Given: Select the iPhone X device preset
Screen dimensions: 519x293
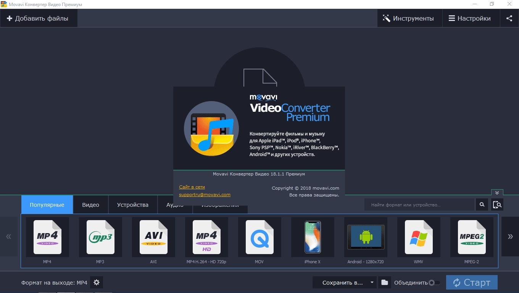Looking at the screenshot, I should pos(313,237).
